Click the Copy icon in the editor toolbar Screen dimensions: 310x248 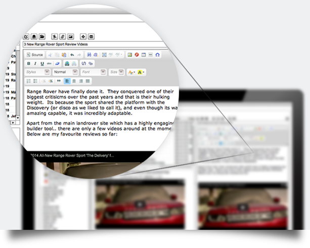[x=57, y=55]
